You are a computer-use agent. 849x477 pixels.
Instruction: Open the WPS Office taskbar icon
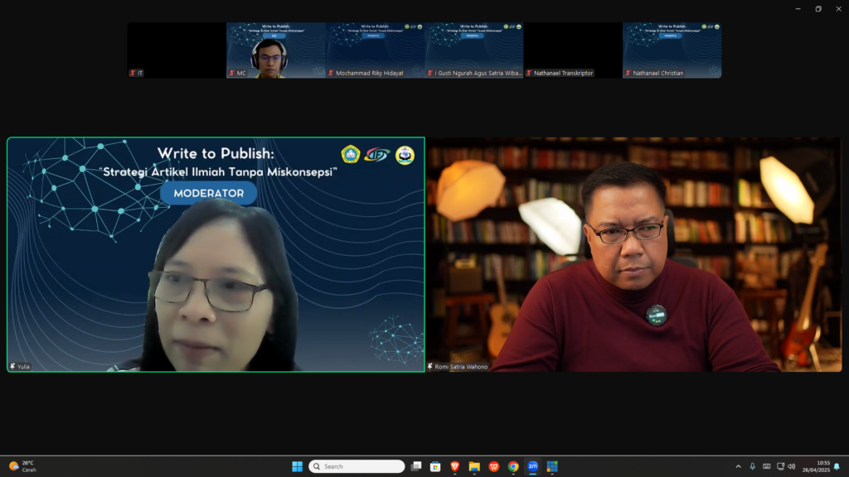pyautogui.click(x=494, y=466)
